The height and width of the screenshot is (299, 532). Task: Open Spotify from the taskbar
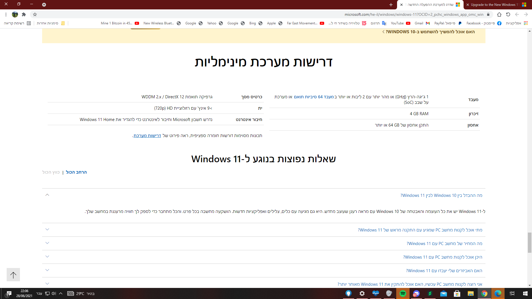click(x=403, y=293)
